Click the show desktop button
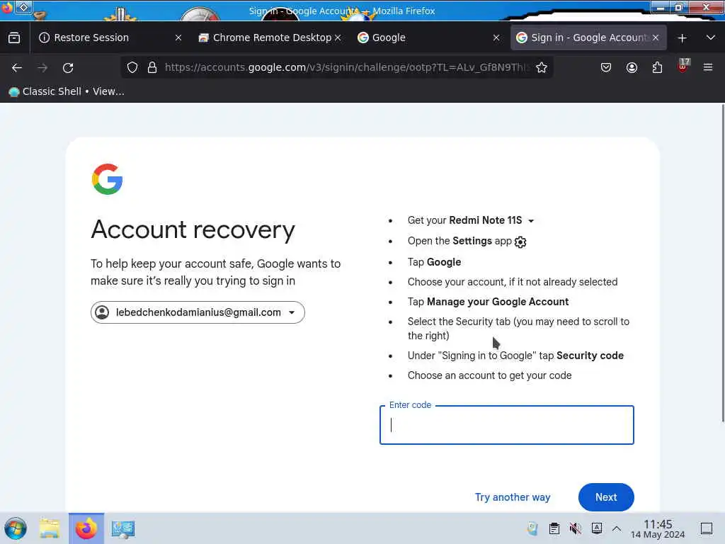 (x=707, y=528)
